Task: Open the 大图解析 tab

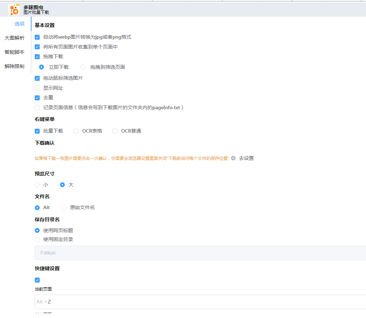Action: point(15,38)
